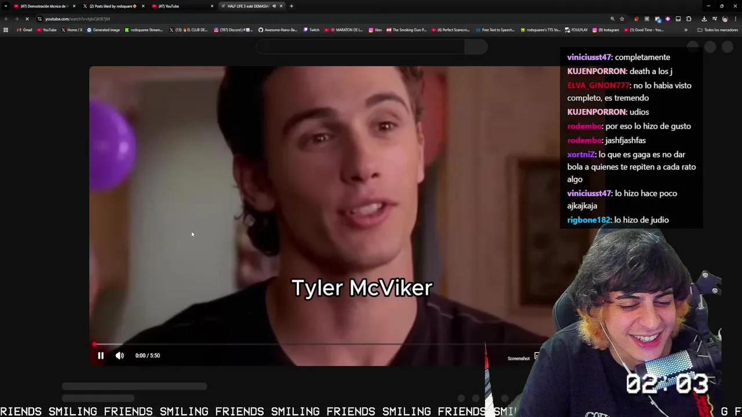Bookmark this page with the star icon
This screenshot has height=417, width=742.
[622, 19]
